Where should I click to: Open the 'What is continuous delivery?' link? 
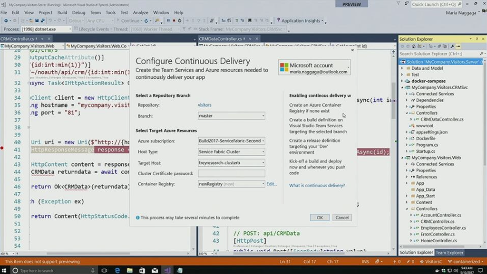point(317,185)
